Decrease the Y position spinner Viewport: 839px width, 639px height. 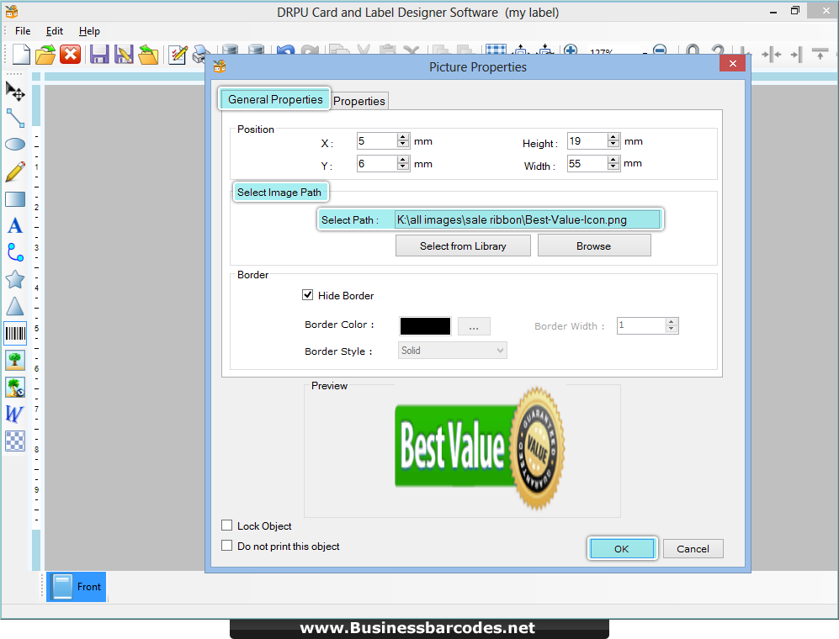tap(403, 166)
